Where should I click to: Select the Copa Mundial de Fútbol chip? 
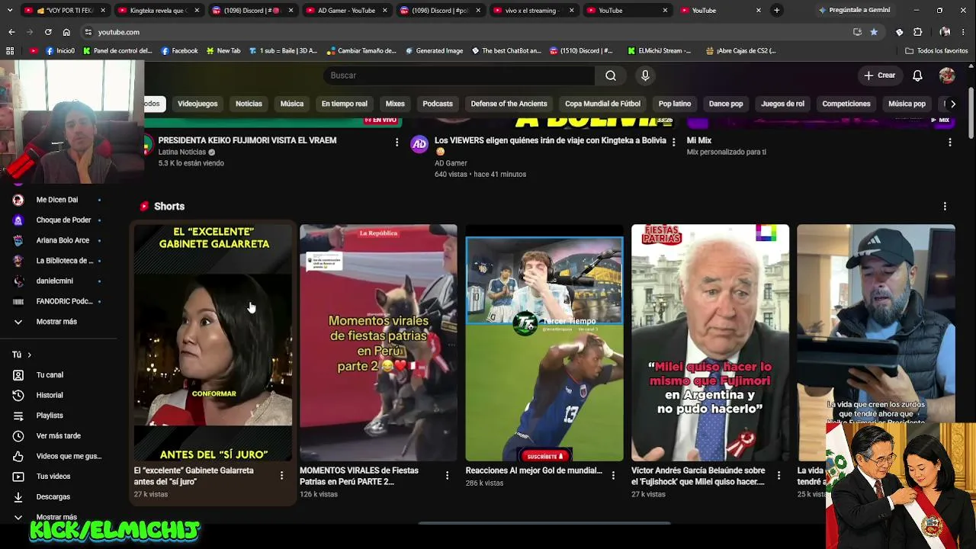point(602,104)
